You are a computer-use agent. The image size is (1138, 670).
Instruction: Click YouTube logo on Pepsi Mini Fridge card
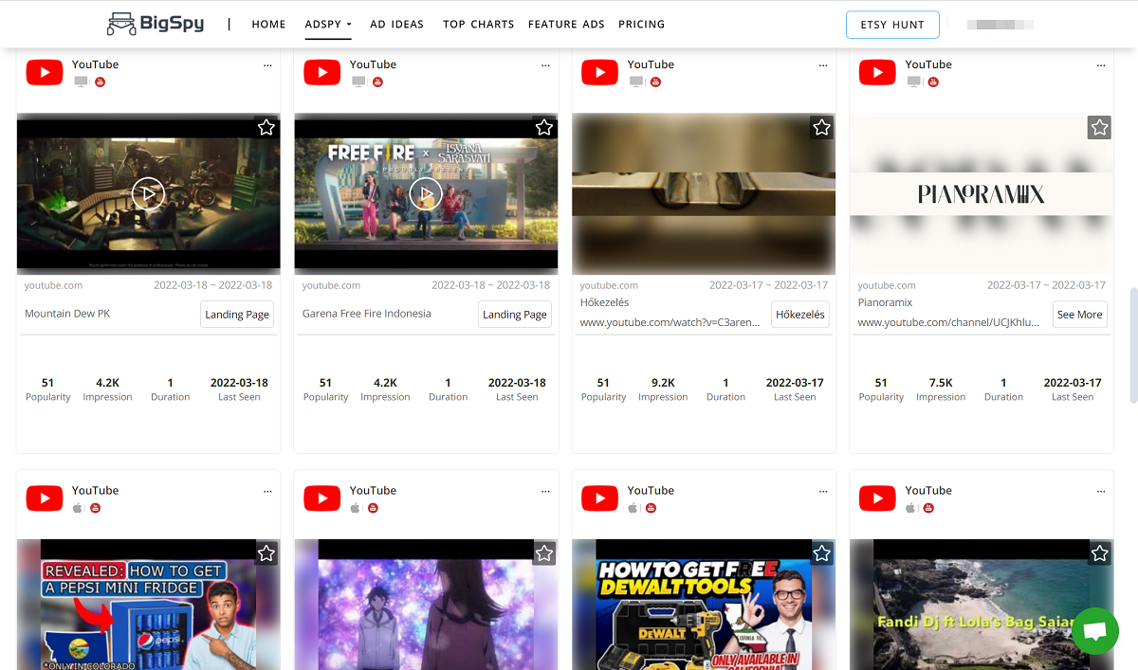click(x=45, y=498)
